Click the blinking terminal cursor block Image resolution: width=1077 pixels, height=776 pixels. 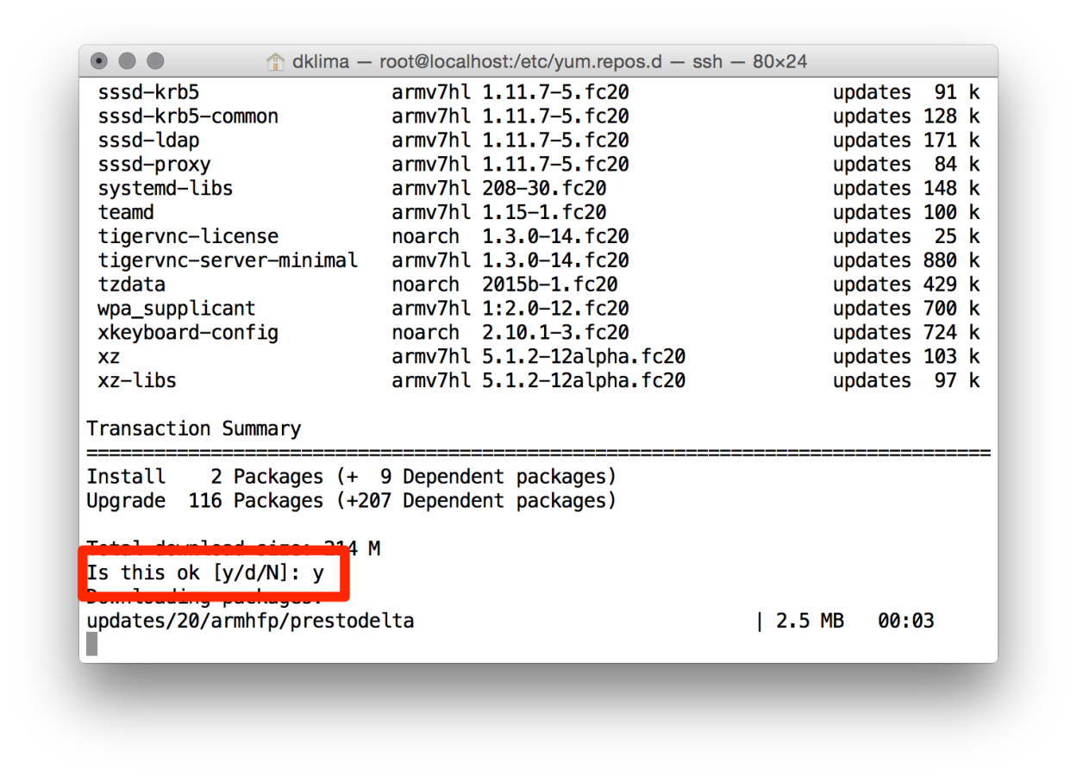tap(91, 643)
